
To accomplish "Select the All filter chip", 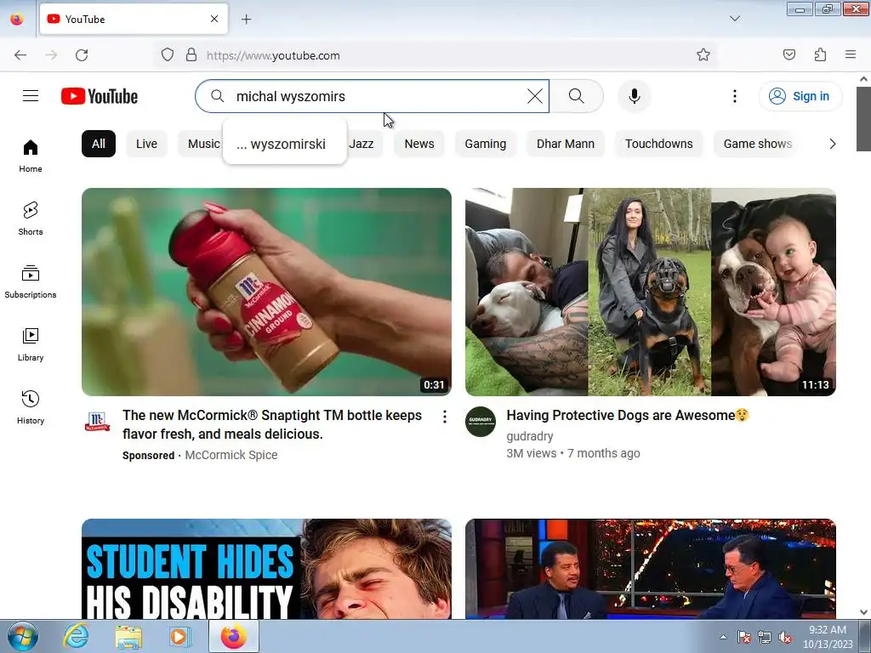I will click(x=99, y=144).
